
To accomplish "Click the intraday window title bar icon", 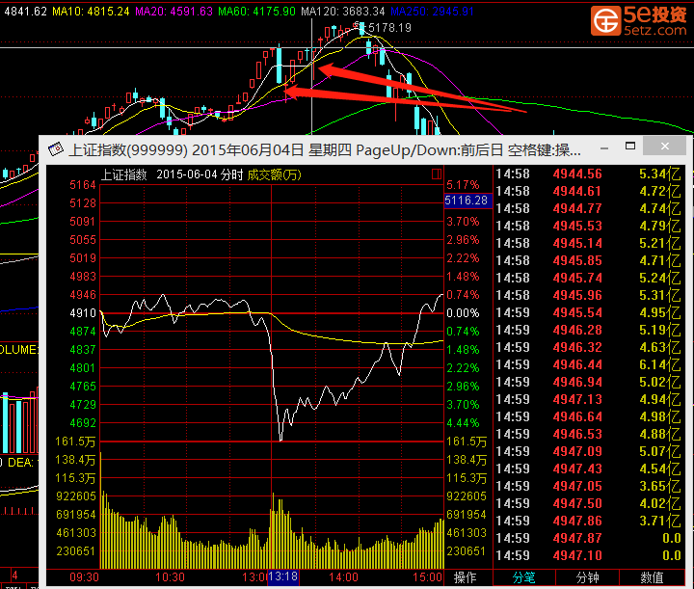I will (x=56, y=149).
